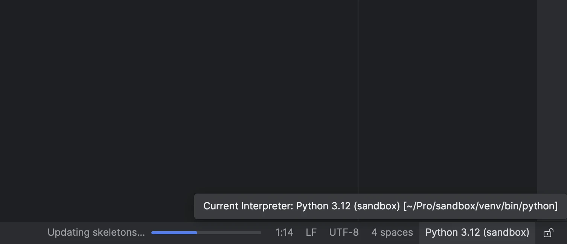The height and width of the screenshot is (244, 567).
Task: Switch the LF line separator
Action: [x=311, y=233]
